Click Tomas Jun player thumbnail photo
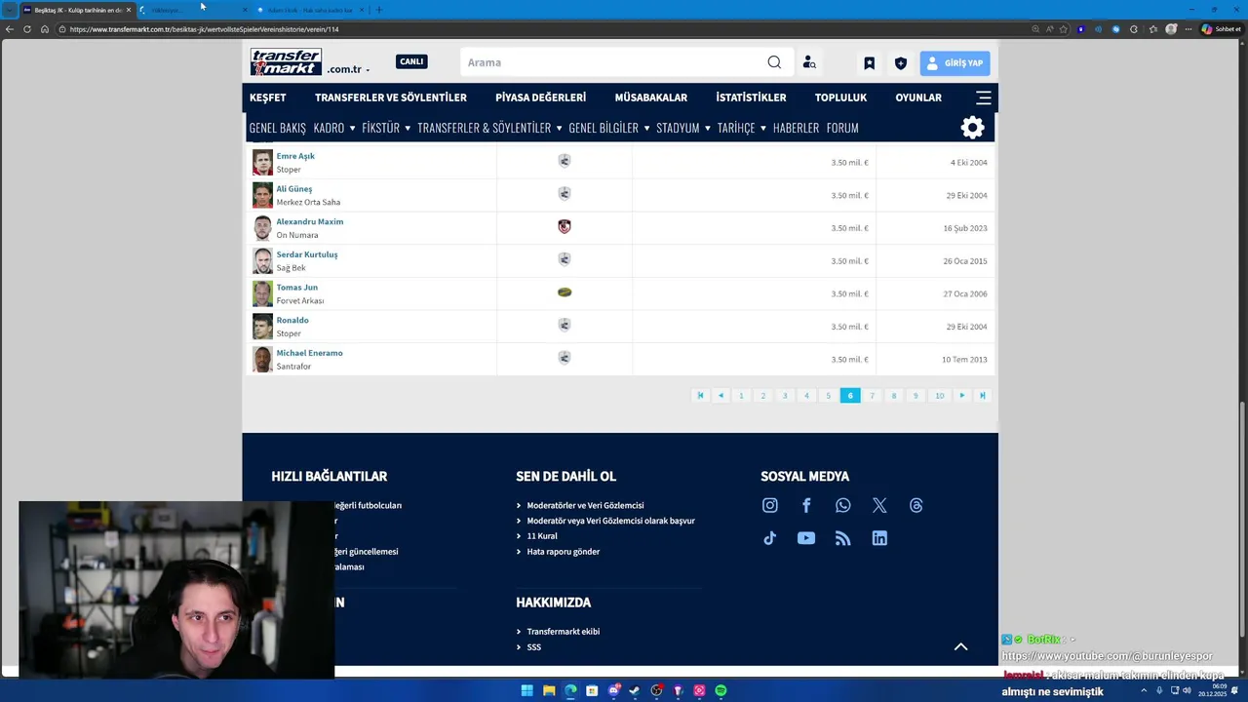This screenshot has height=702, width=1248. pos(262,293)
